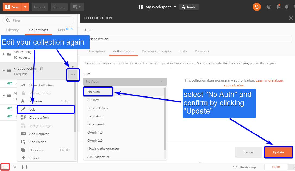Expand the APITesting collection
Screen dimensions: 295x171
(4, 54)
